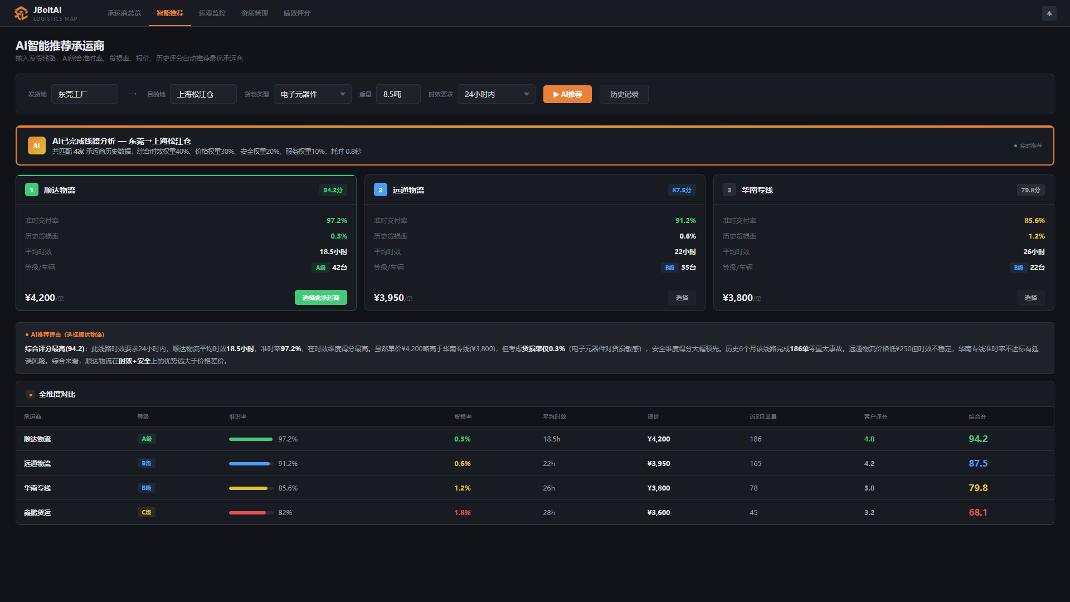Switch to the 运费监控 tab
The image size is (1070, 602).
(x=212, y=13)
